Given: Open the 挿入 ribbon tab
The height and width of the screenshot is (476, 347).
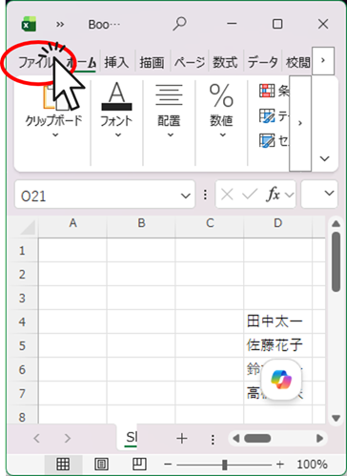Looking at the screenshot, I should tap(116, 62).
